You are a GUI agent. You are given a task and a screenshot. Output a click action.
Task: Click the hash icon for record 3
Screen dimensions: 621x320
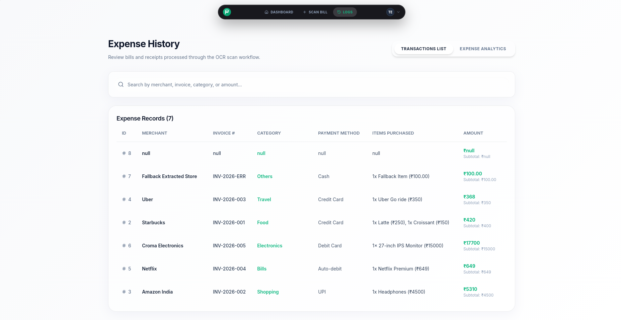124,292
